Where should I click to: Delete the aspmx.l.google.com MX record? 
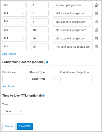coord(96,5)
